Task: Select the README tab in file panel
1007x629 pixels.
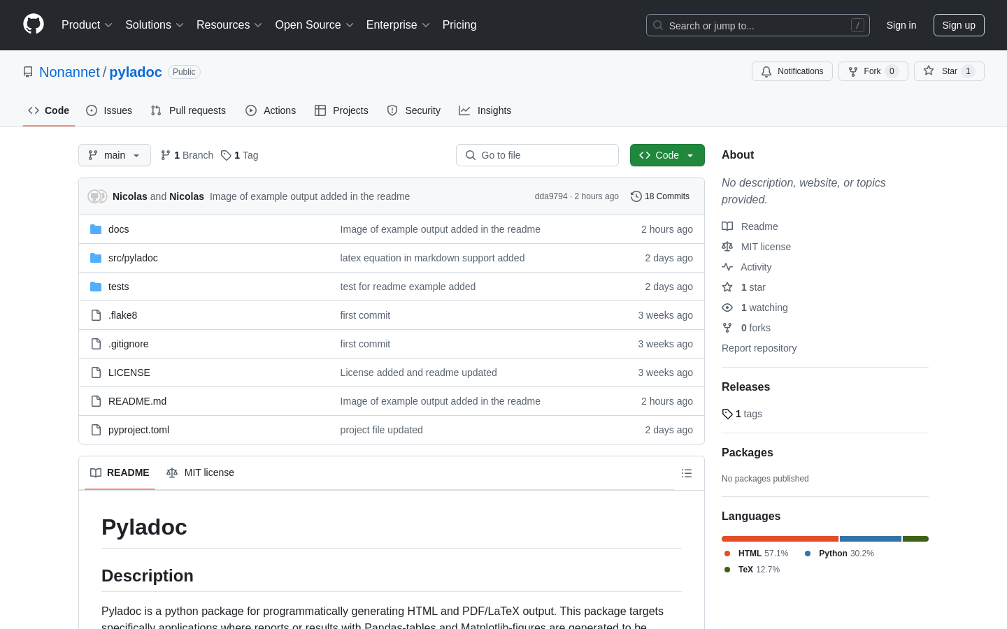Action: (x=120, y=472)
